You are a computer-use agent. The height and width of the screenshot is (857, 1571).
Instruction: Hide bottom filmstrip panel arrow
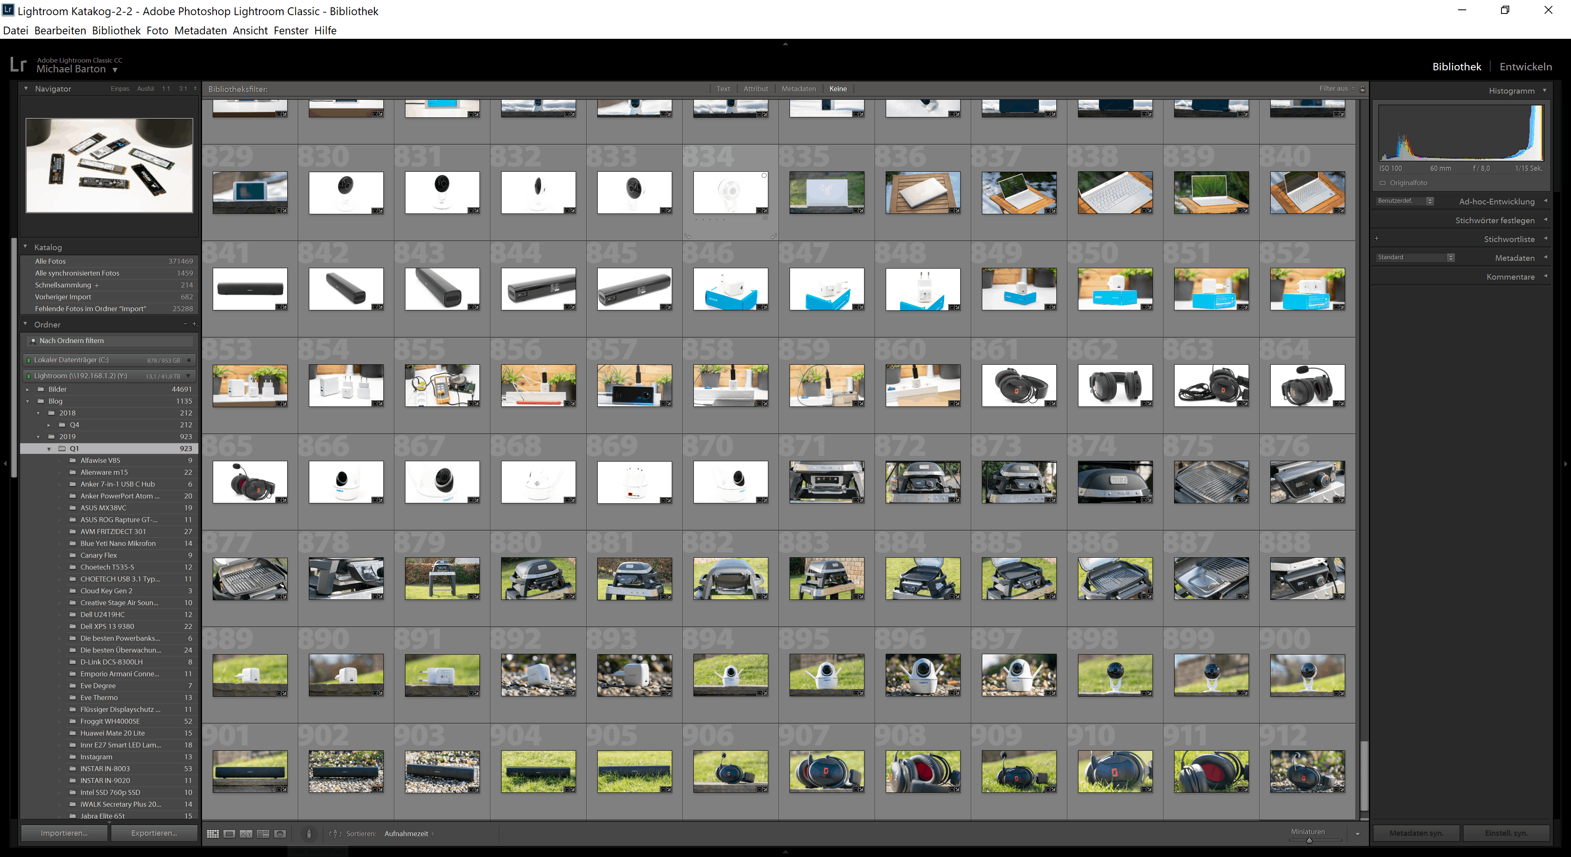(x=785, y=852)
